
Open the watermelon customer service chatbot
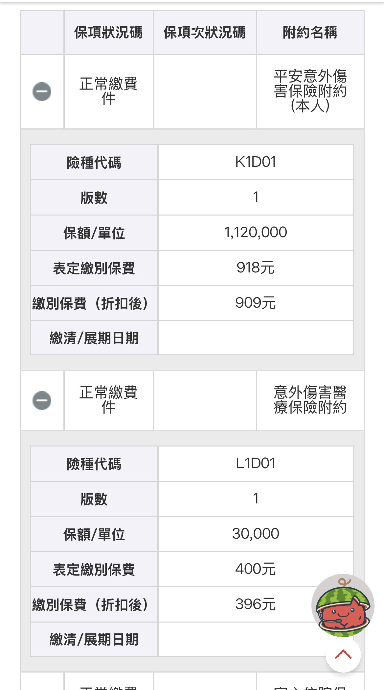click(343, 606)
